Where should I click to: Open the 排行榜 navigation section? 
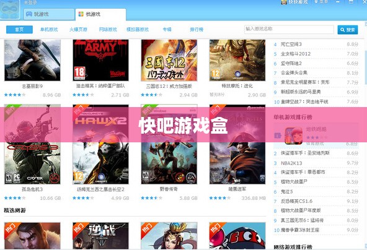197,30
